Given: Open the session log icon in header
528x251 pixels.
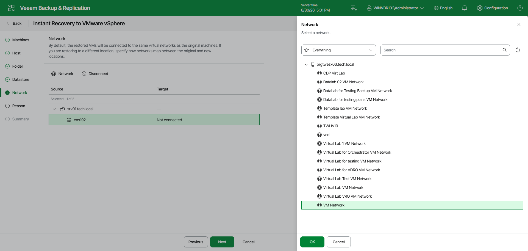Looking at the screenshot, I should pos(354,8).
